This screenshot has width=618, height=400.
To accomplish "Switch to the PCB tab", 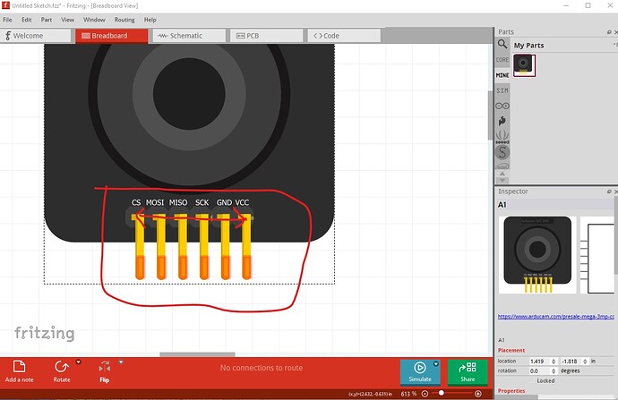I will click(x=266, y=36).
